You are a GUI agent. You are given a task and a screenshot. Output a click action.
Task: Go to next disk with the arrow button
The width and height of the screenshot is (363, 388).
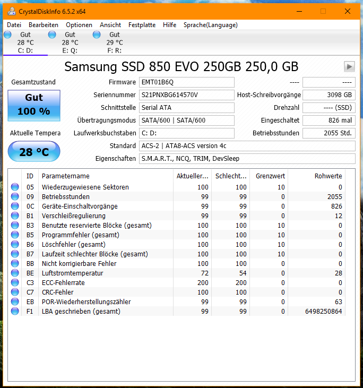tap(349, 66)
